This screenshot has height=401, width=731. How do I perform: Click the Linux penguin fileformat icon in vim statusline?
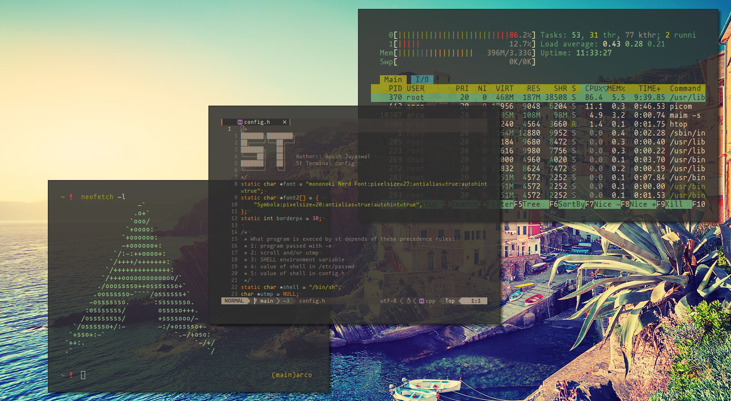(409, 301)
